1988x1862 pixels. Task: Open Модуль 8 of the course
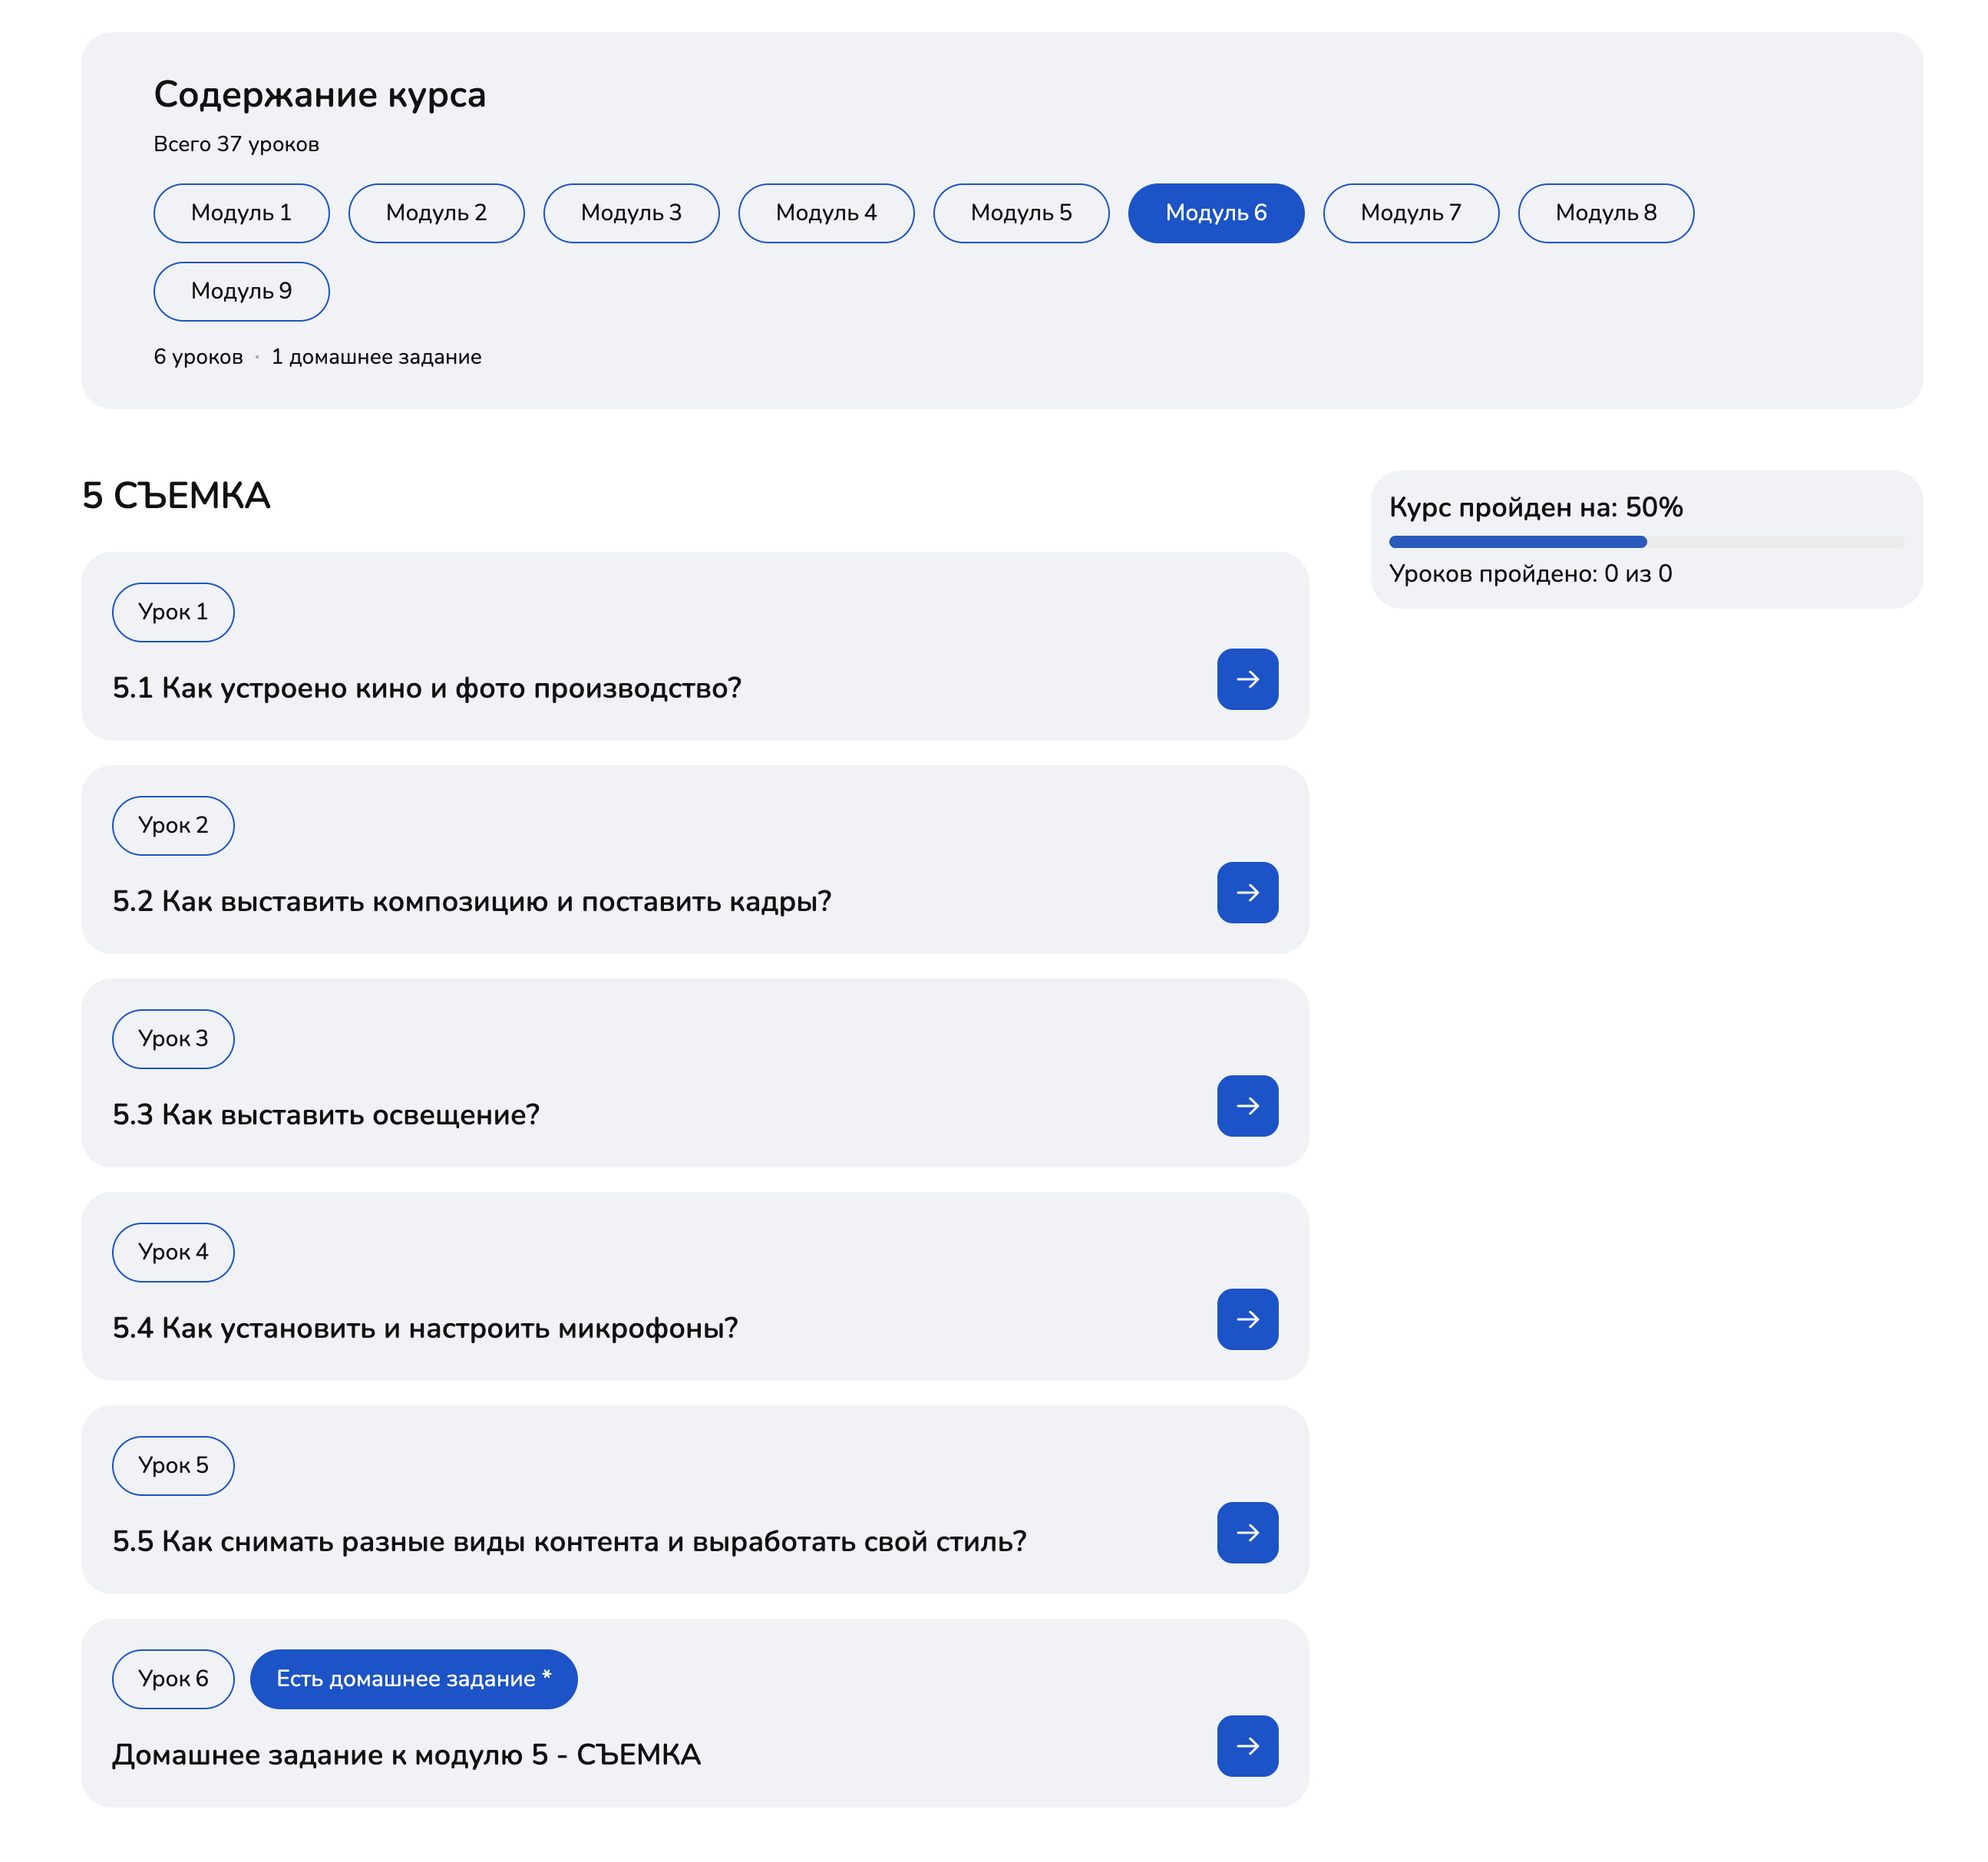pos(1605,213)
